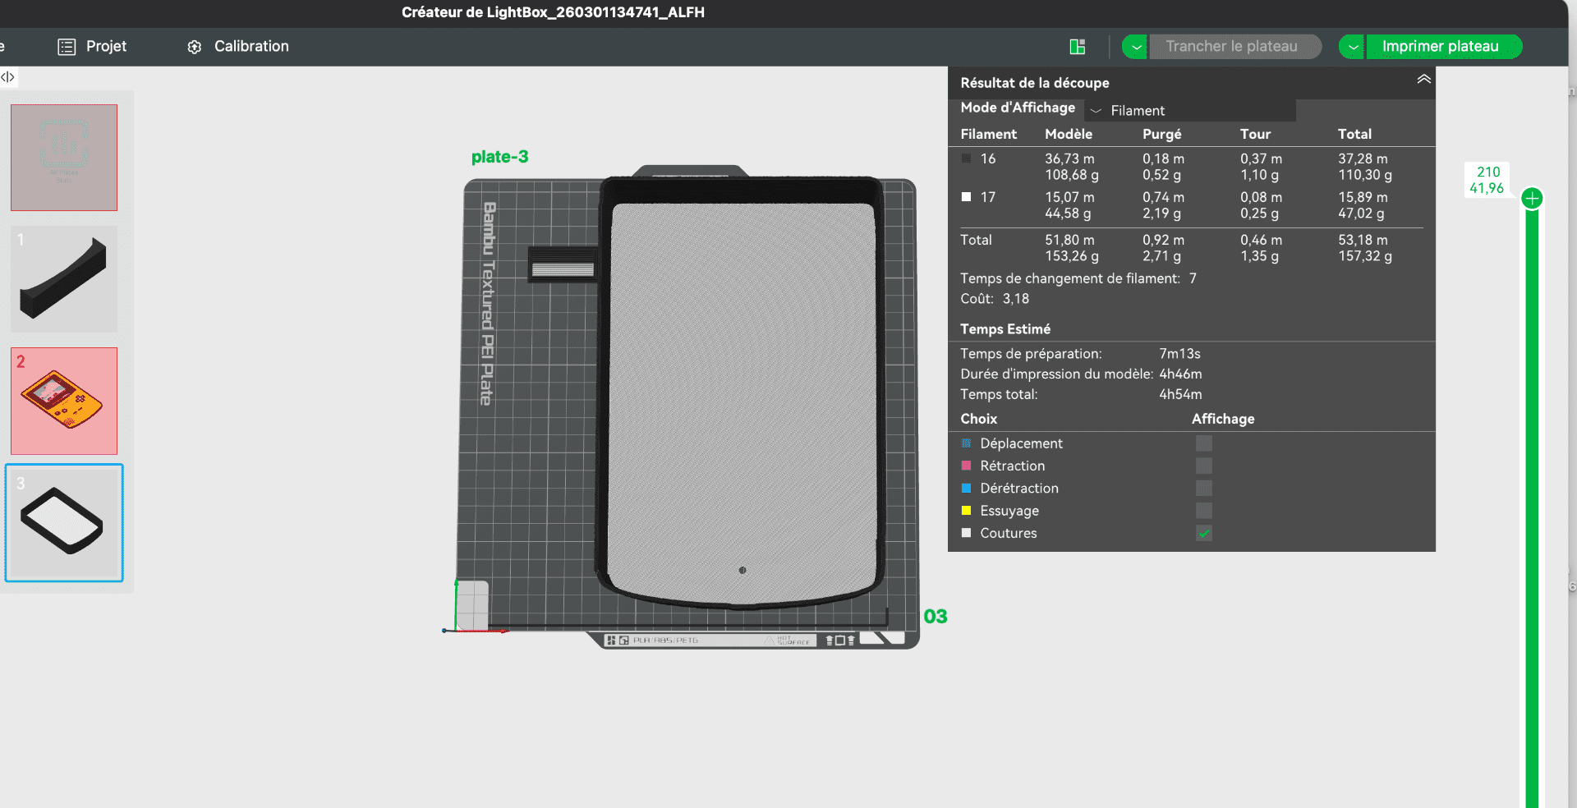Viewport: 1577px width, 808px height.
Task: Open the Mode d'Affichage Filament dropdown
Action: 1189,110
